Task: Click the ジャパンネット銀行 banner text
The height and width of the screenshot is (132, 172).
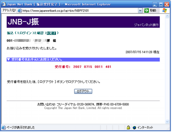Action: click(x=146, y=25)
